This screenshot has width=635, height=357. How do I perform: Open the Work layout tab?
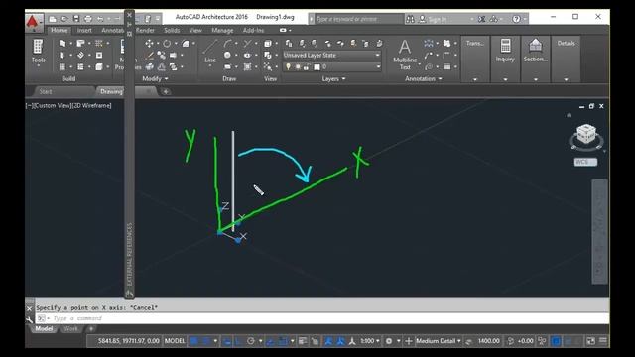click(70, 328)
